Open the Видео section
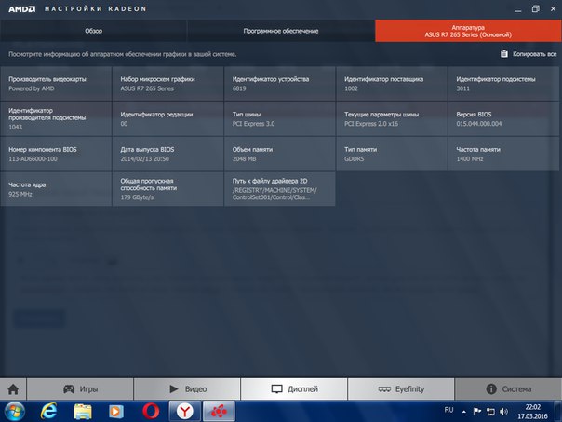The height and width of the screenshot is (422, 562). [x=187, y=389]
